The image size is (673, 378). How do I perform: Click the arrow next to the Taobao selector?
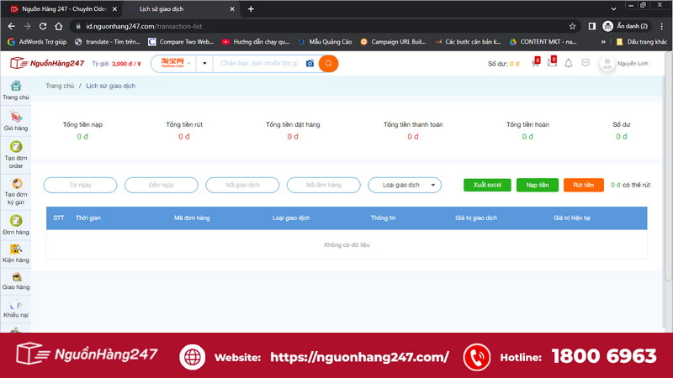tap(204, 64)
